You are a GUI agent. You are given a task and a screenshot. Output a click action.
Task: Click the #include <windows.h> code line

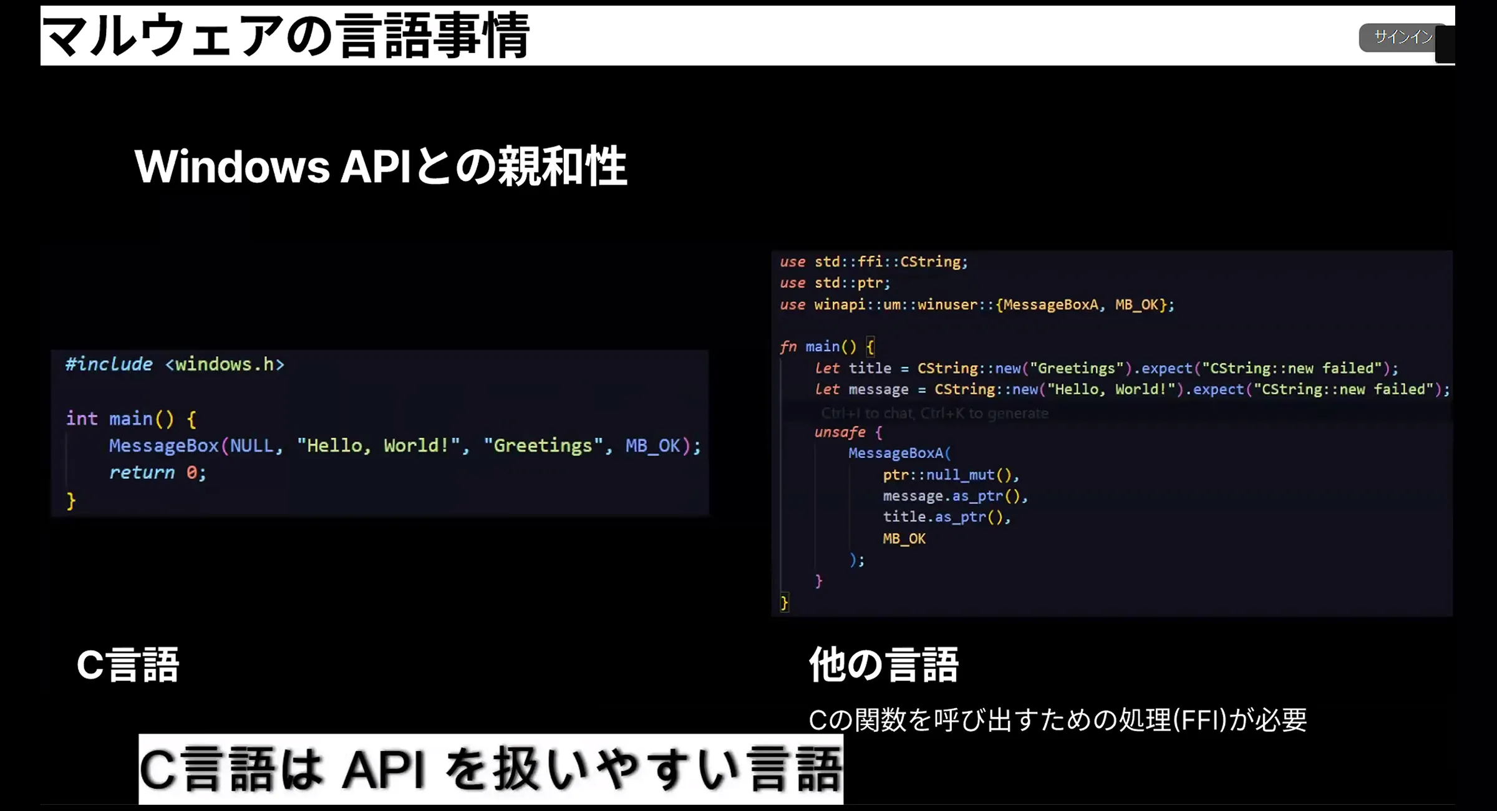pos(175,364)
